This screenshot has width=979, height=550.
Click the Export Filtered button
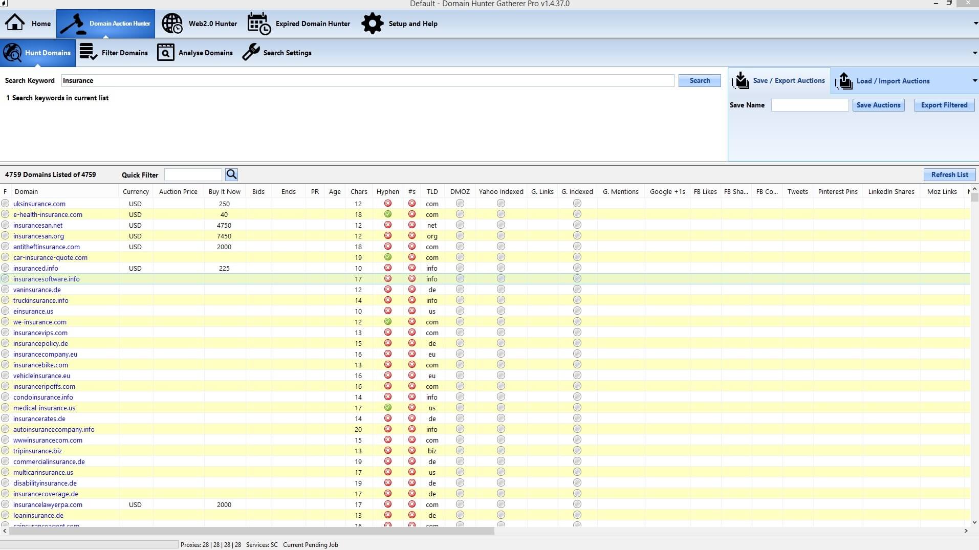(x=944, y=105)
